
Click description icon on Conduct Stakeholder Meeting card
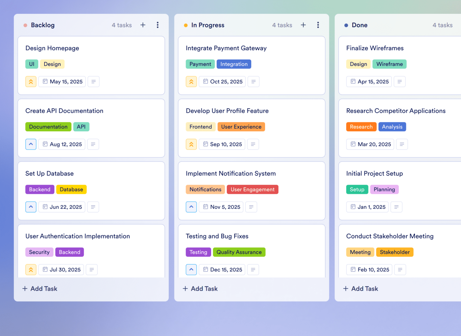pos(400,269)
